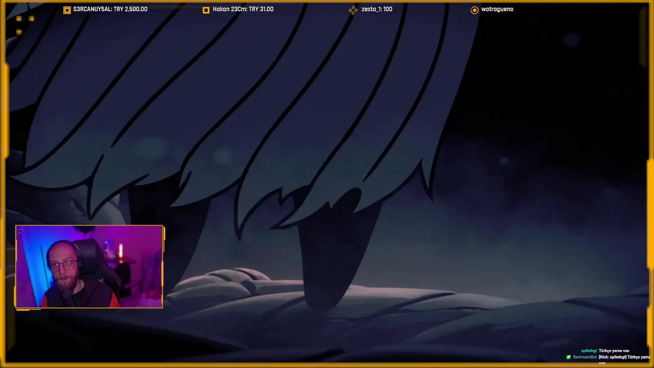The image size is (654, 368).
Task: Click the green badge icon beside RestreamBot
Action: pyautogui.click(x=569, y=357)
